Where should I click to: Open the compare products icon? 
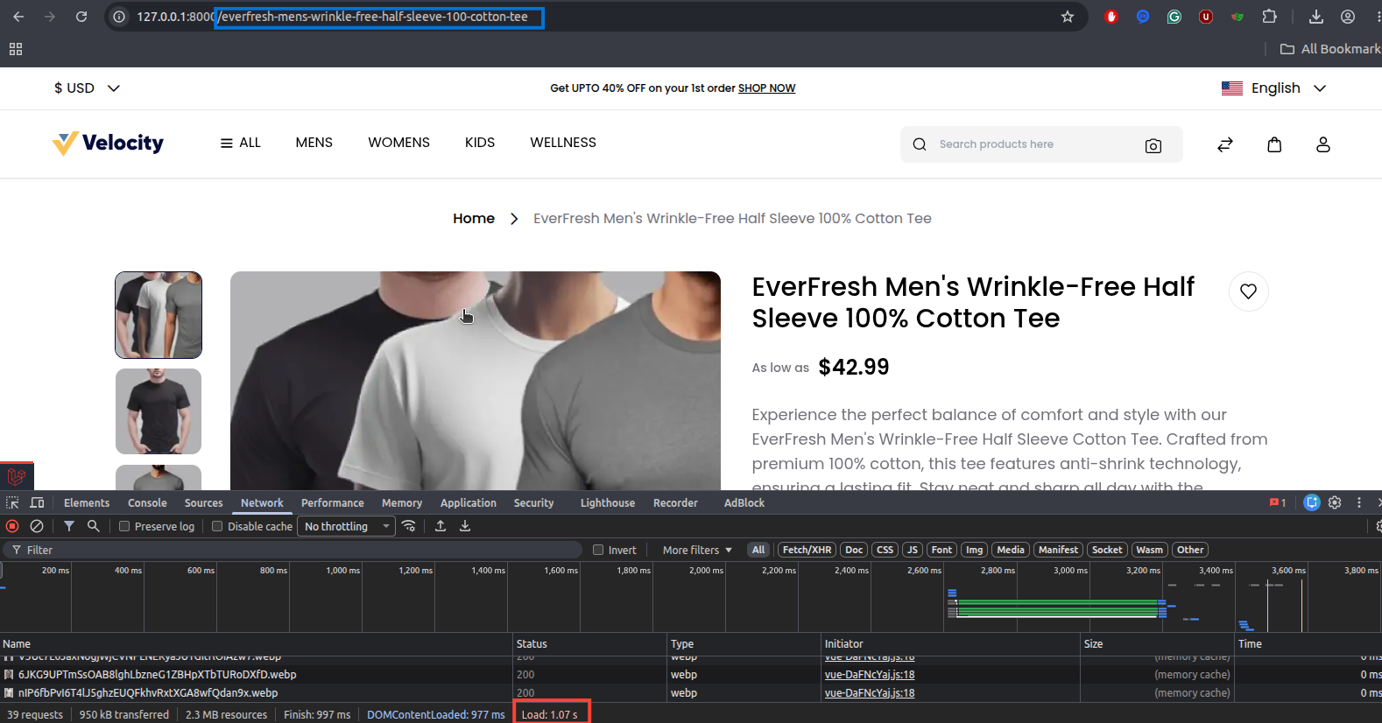[x=1225, y=144]
